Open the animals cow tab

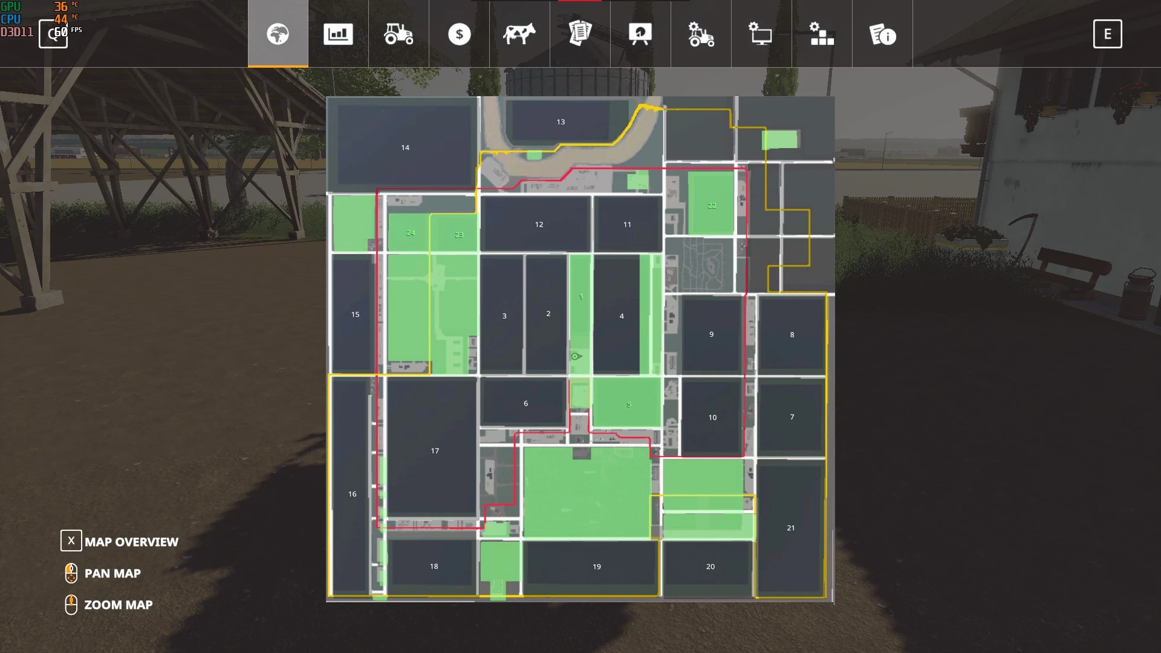pyautogui.click(x=519, y=34)
